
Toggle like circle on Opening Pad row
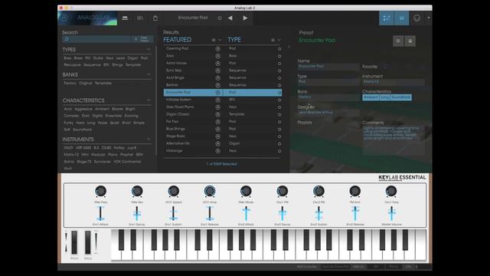[x=279, y=49]
